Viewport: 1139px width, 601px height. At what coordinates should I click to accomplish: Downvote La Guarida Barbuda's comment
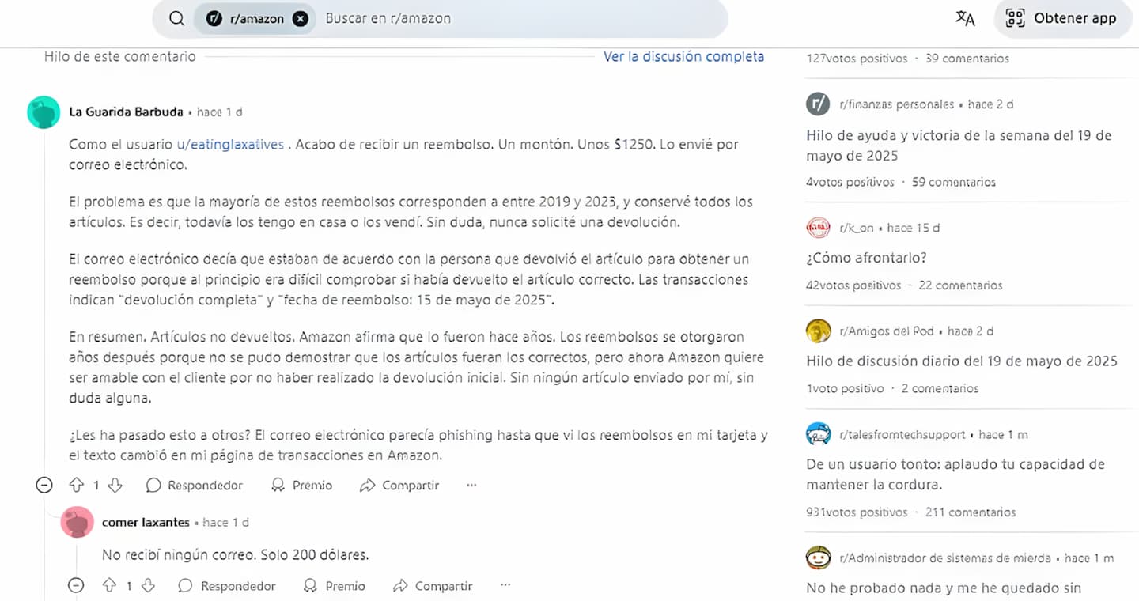[x=115, y=486]
